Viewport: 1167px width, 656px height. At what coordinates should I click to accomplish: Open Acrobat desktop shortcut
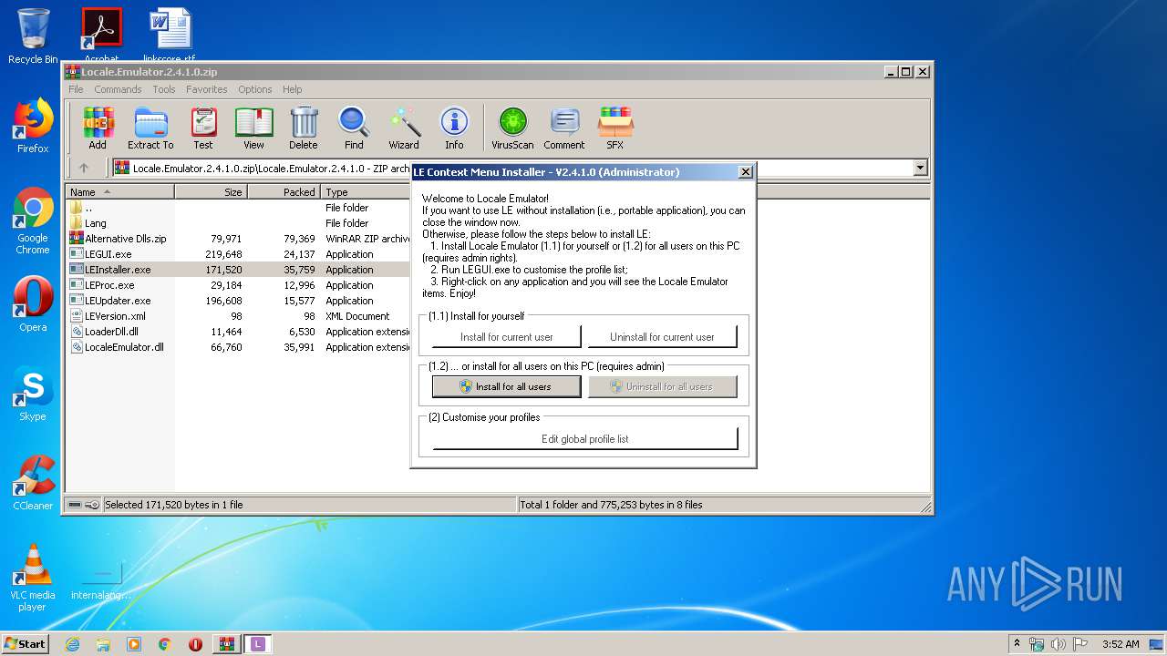101,35
